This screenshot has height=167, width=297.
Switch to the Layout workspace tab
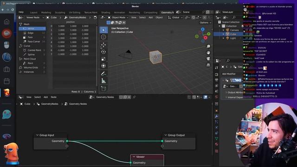33,13
